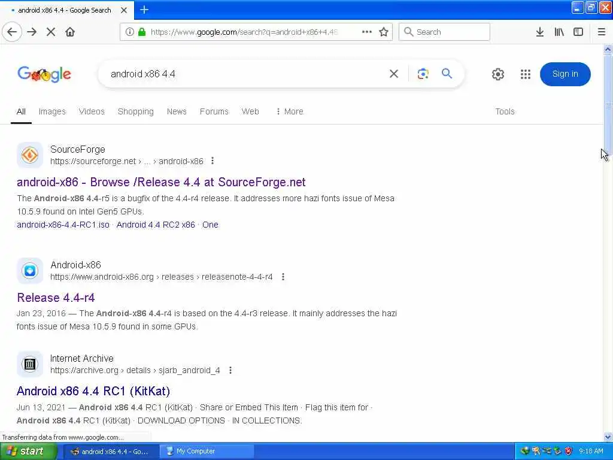The image size is (613, 460).
Task: Bookmark this page with the star icon
Action: click(384, 32)
